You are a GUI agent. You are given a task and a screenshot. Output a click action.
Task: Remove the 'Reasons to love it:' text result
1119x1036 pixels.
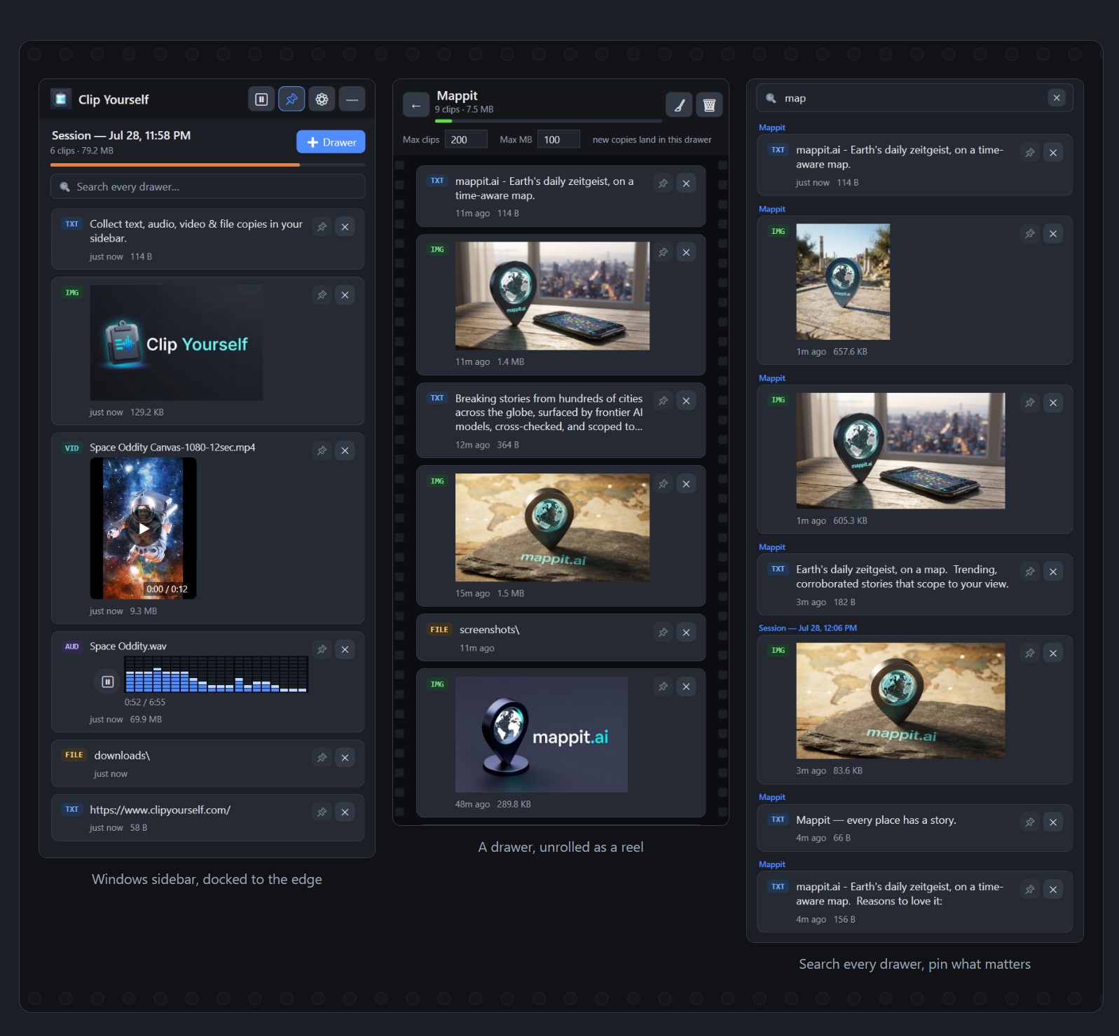click(x=1053, y=890)
